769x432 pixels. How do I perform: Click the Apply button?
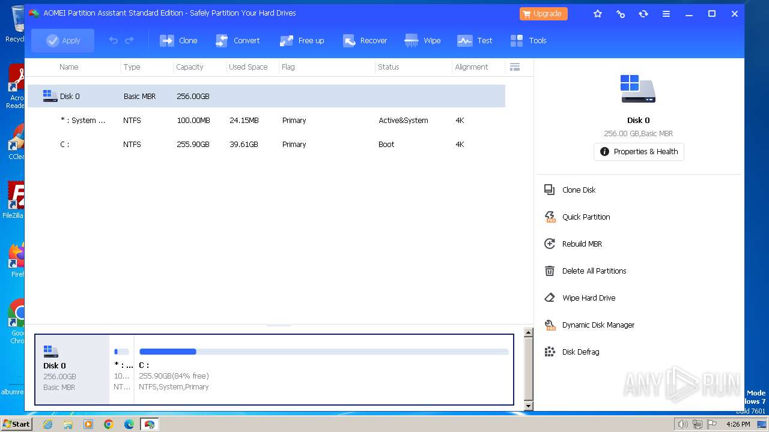(x=62, y=40)
